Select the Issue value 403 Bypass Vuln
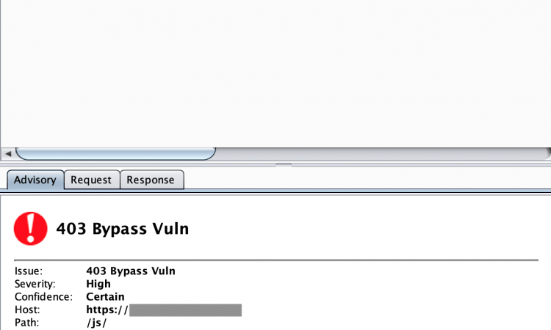The height and width of the screenshot is (330, 551). pos(131,271)
